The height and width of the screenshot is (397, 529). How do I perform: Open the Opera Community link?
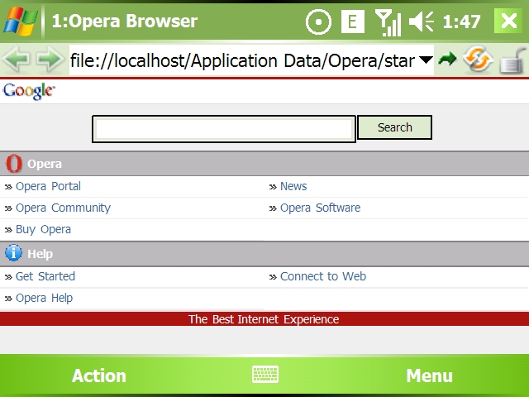point(63,208)
